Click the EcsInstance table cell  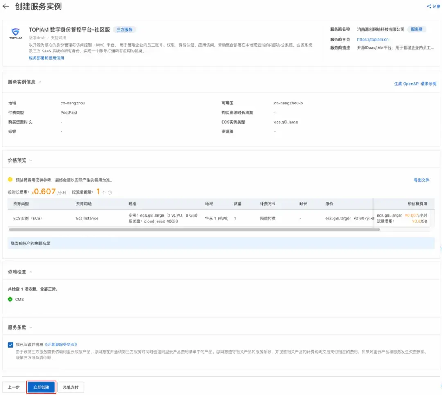tap(87, 218)
